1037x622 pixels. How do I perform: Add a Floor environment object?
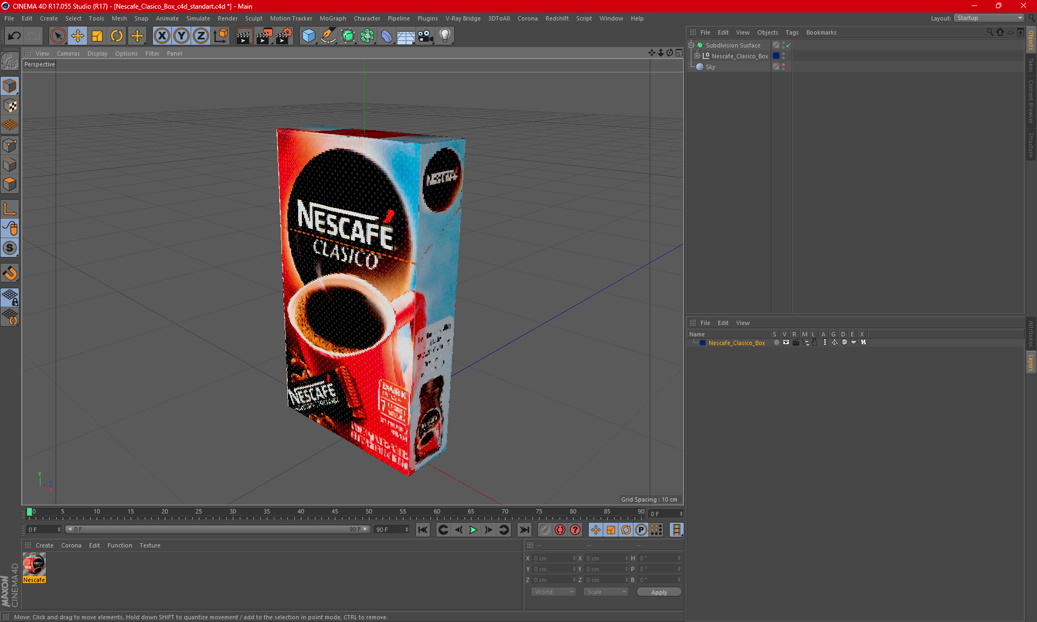point(406,36)
